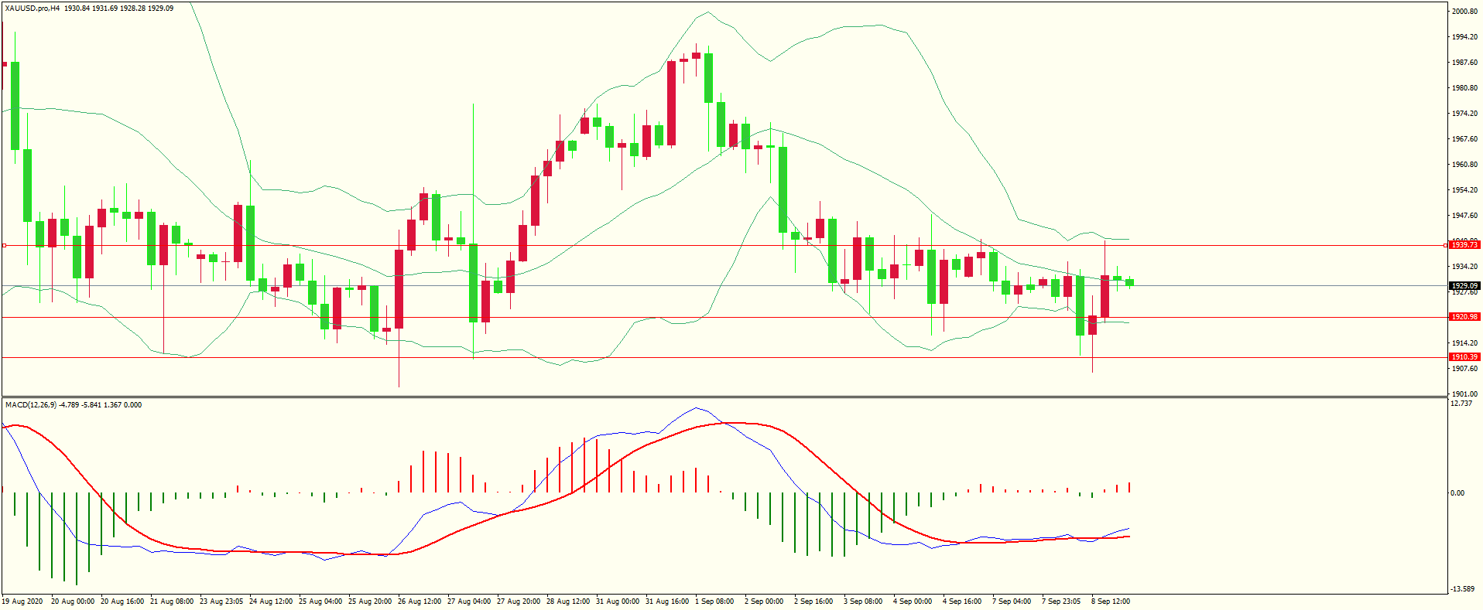Viewport: 1483px width, 610px height.
Task: Click the 1901.00 price axis value
Action: 1465,394
